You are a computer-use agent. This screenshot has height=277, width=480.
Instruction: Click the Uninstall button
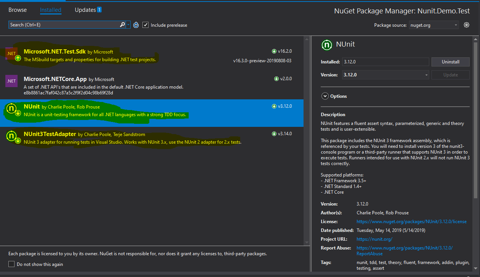pyautogui.click(x=450, y=62)
